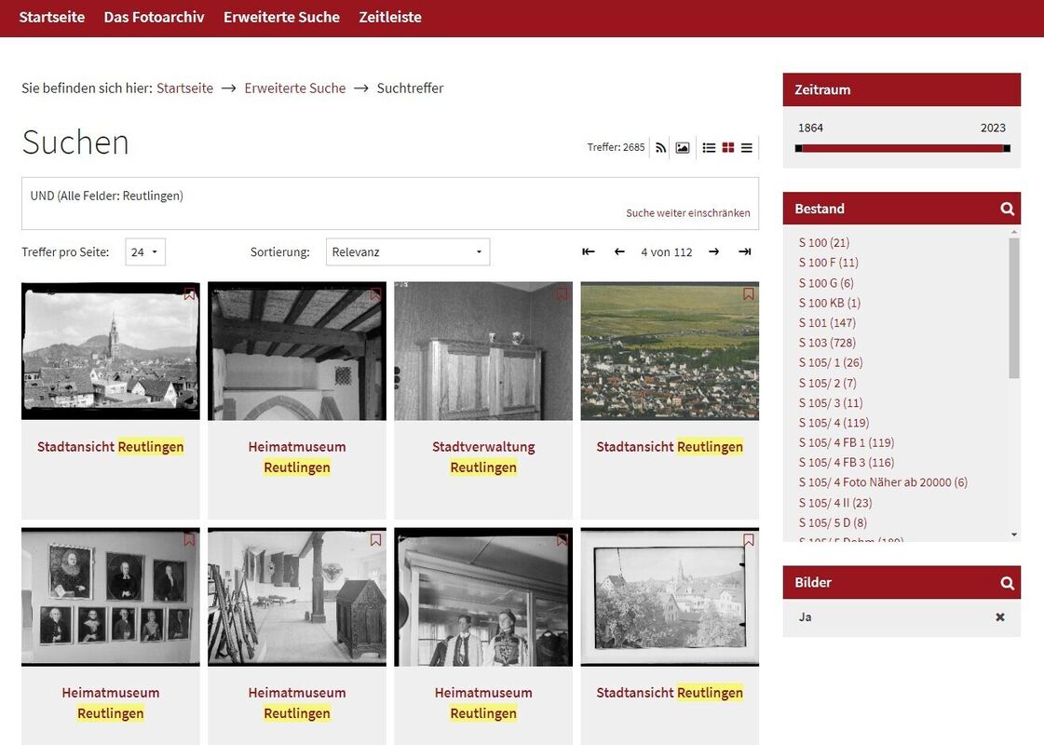Screen dimensions: 1044x745
Task: Click the image view icon beside RSS
Action: click(x=683, y=147)
